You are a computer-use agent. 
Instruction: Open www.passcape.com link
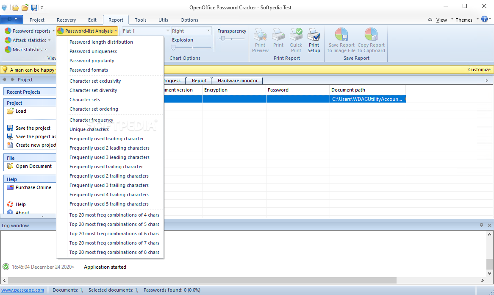point(23,290)
